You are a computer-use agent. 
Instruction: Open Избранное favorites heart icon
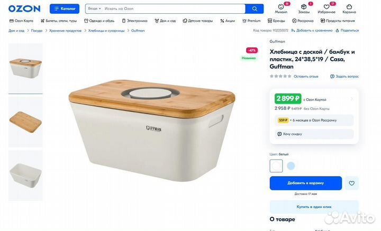(326, 8)
